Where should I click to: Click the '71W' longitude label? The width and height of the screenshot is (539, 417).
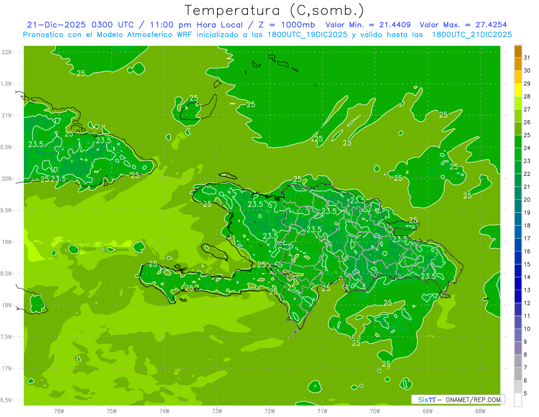pyautogui.click(x=322, y=411)
